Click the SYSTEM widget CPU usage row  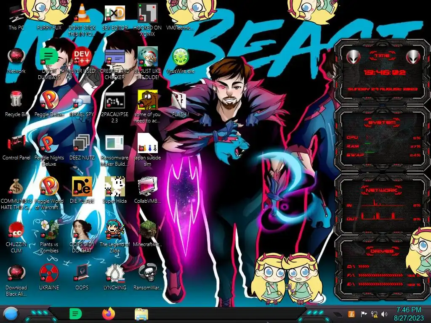click(x=383, y=138)
